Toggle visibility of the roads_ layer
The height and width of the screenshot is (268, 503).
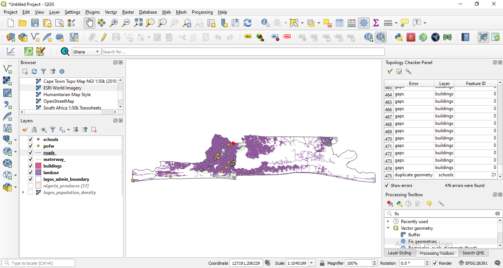tap(31, 153)
